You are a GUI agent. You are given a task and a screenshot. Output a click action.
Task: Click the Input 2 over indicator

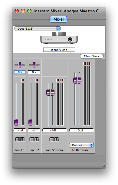pyautogui.click(x=37, y=80)
